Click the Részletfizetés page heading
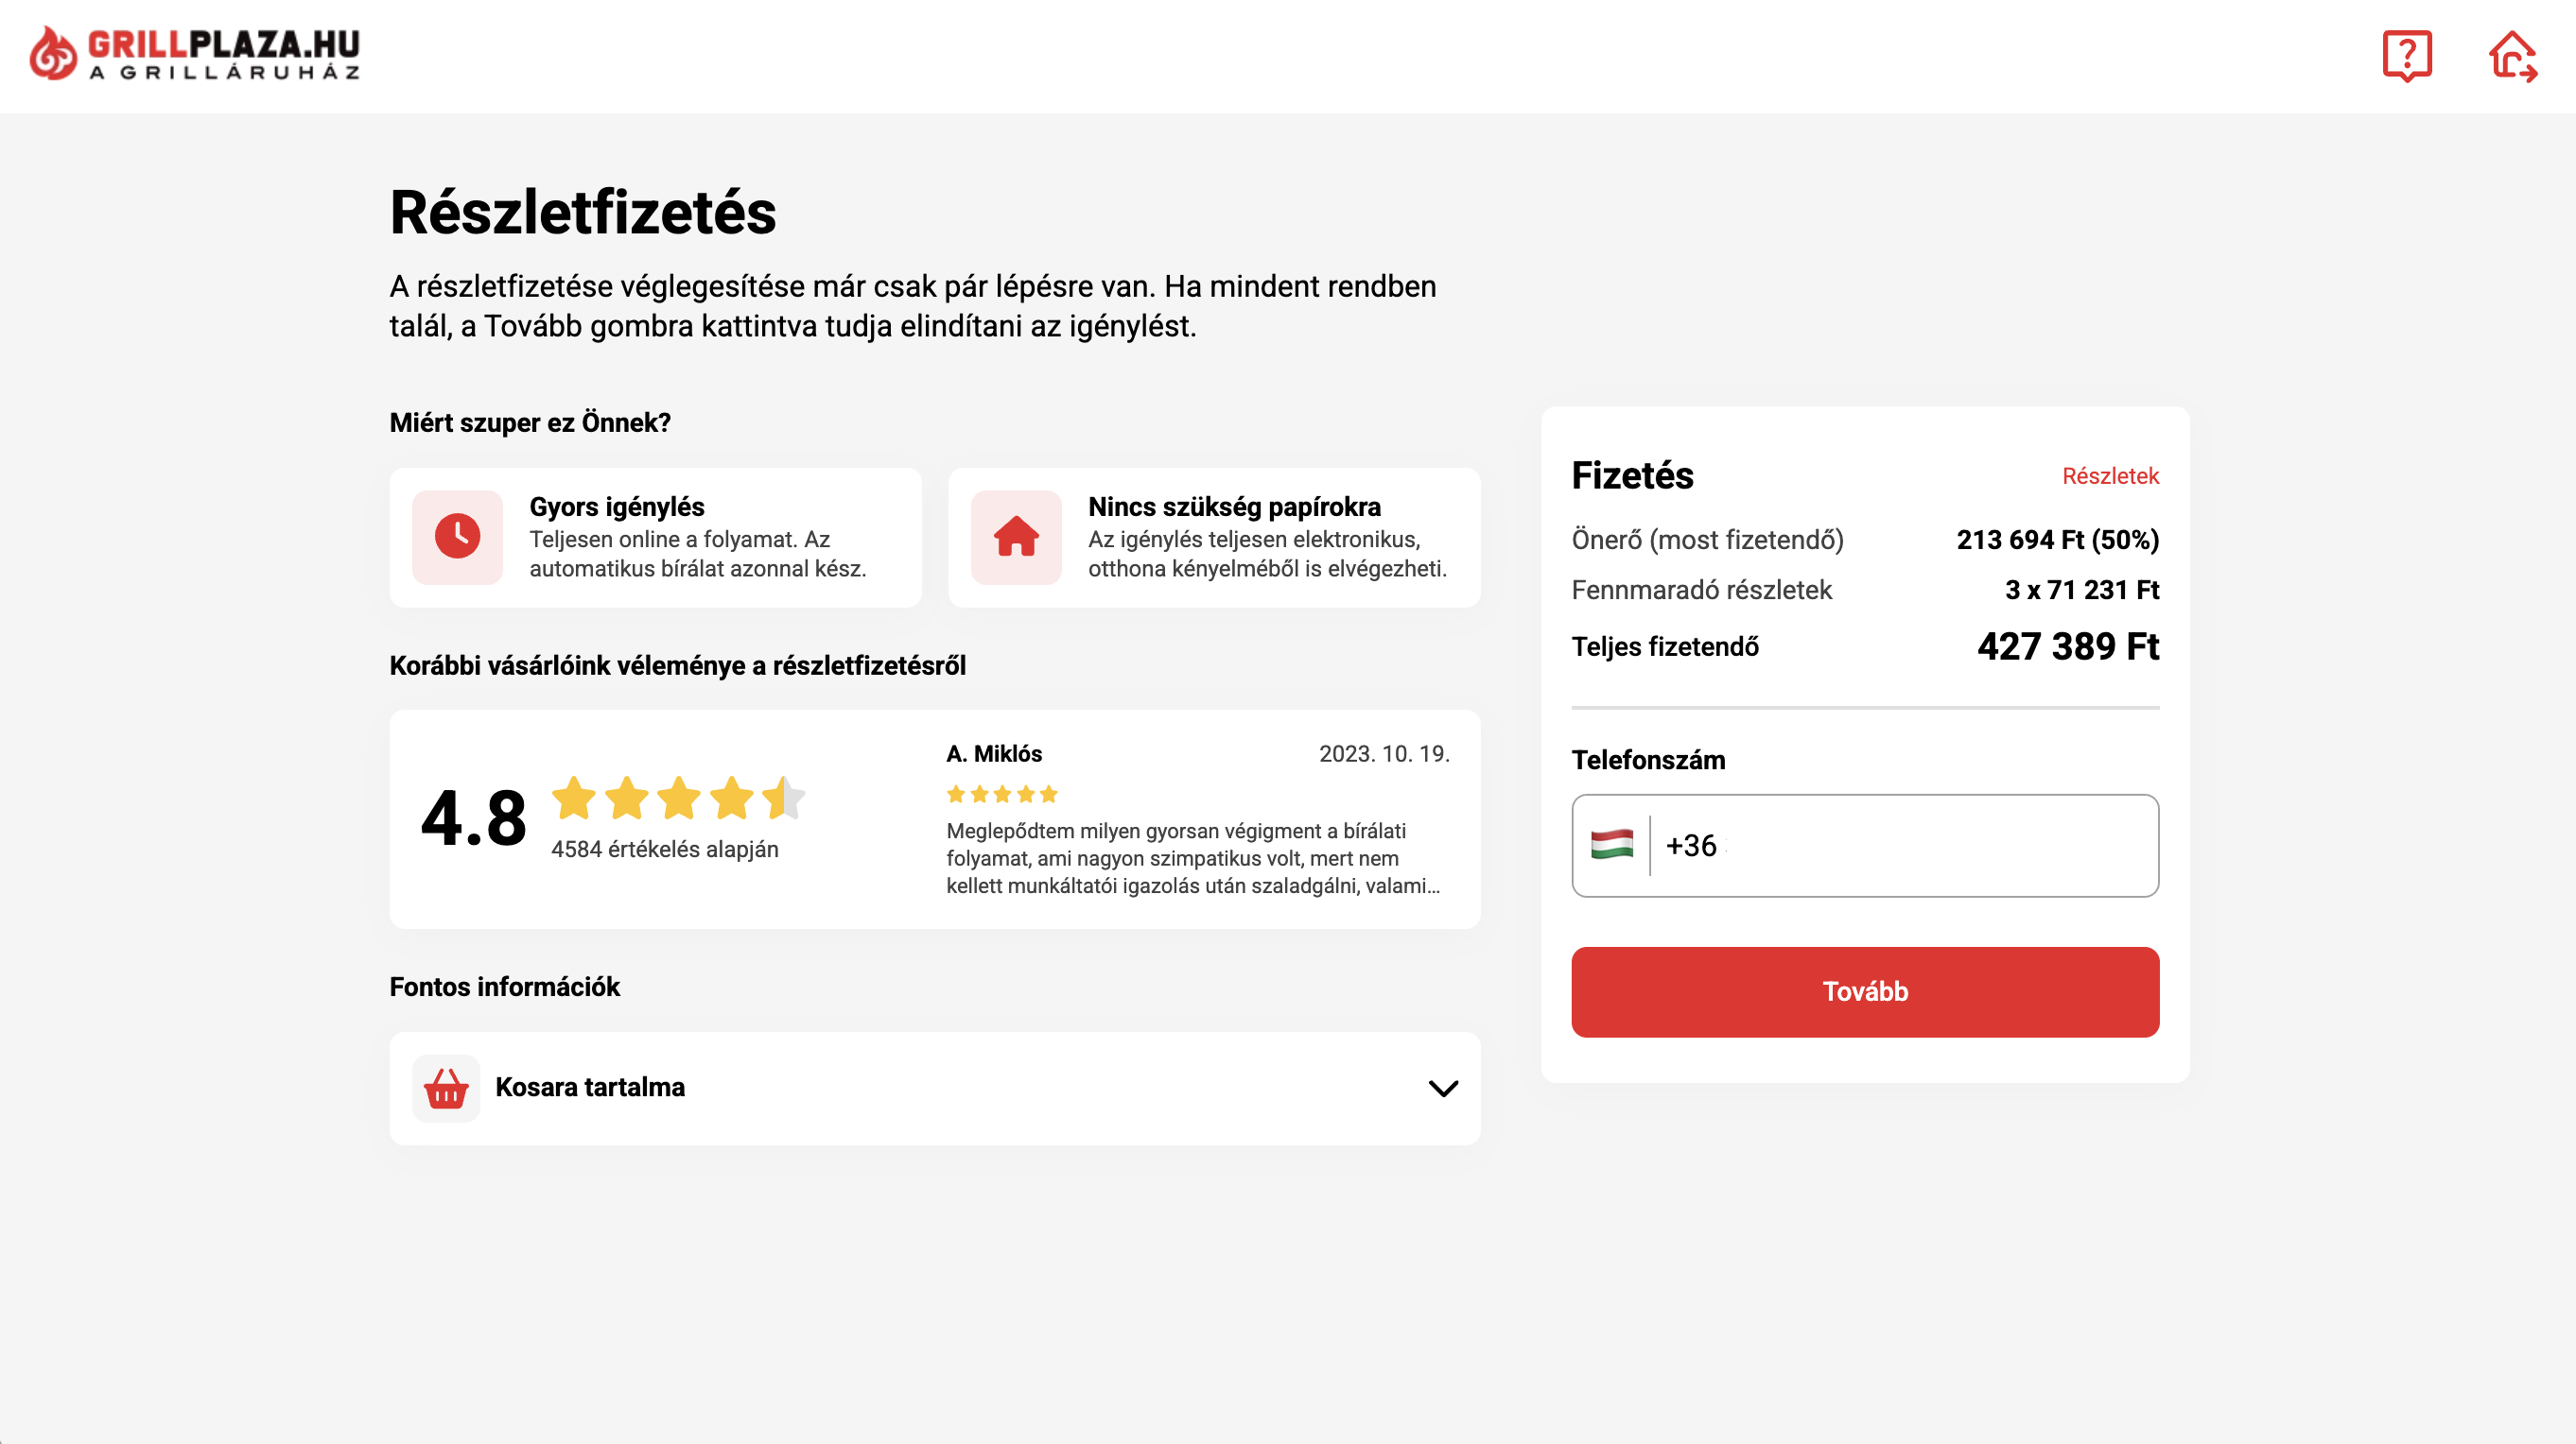The image size is (2576, 1444). (x=583, y=213)
